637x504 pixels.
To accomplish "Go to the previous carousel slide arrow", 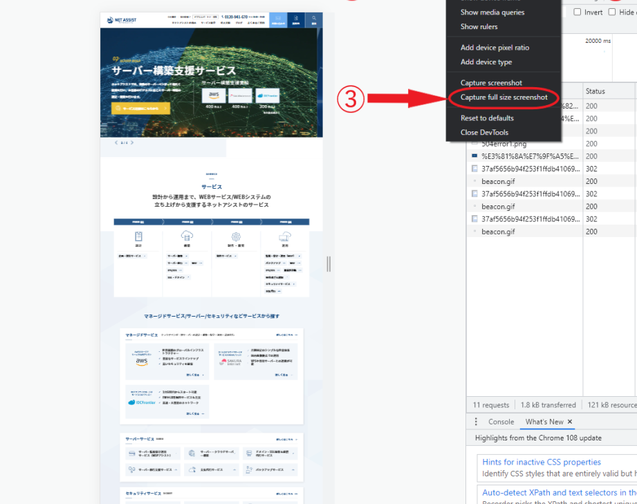I will 116,143.
